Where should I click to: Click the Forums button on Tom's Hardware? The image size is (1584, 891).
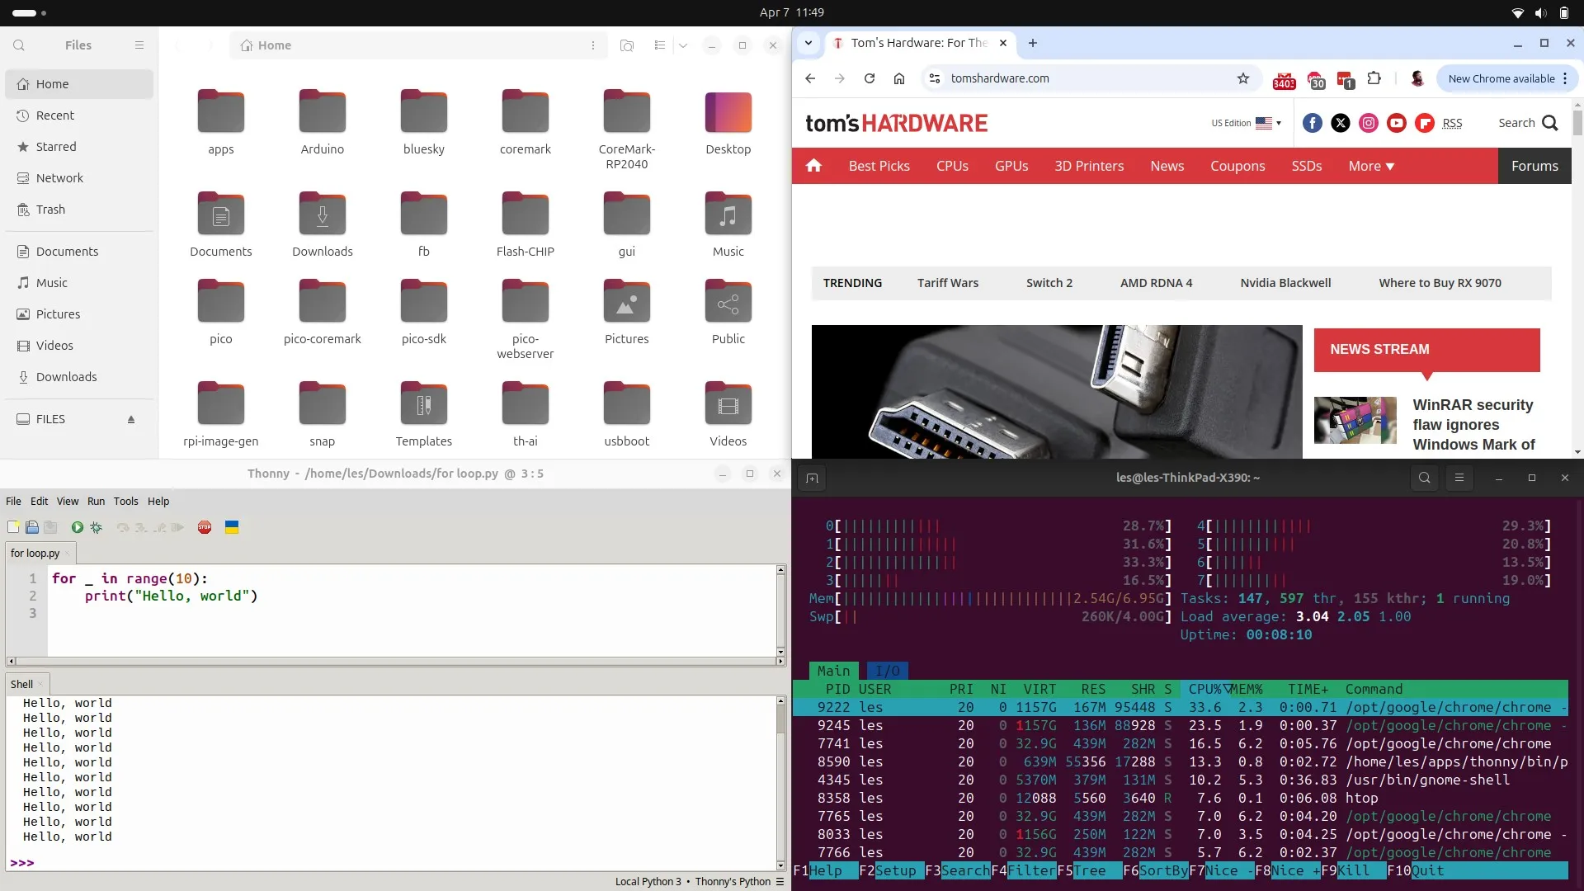(1534, 166)
